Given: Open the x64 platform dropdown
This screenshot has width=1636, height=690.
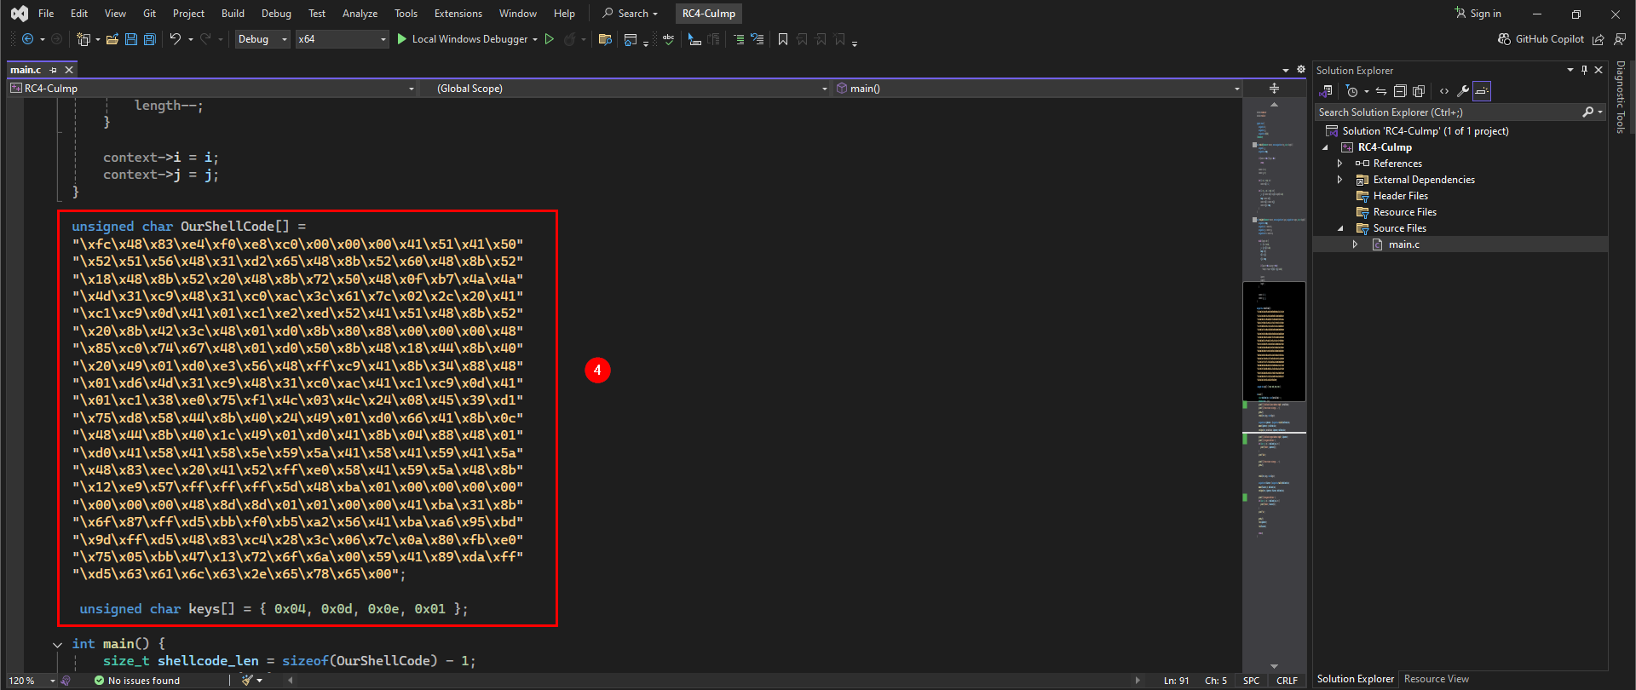Looking at the screenshot, I should tap(343, 39).
